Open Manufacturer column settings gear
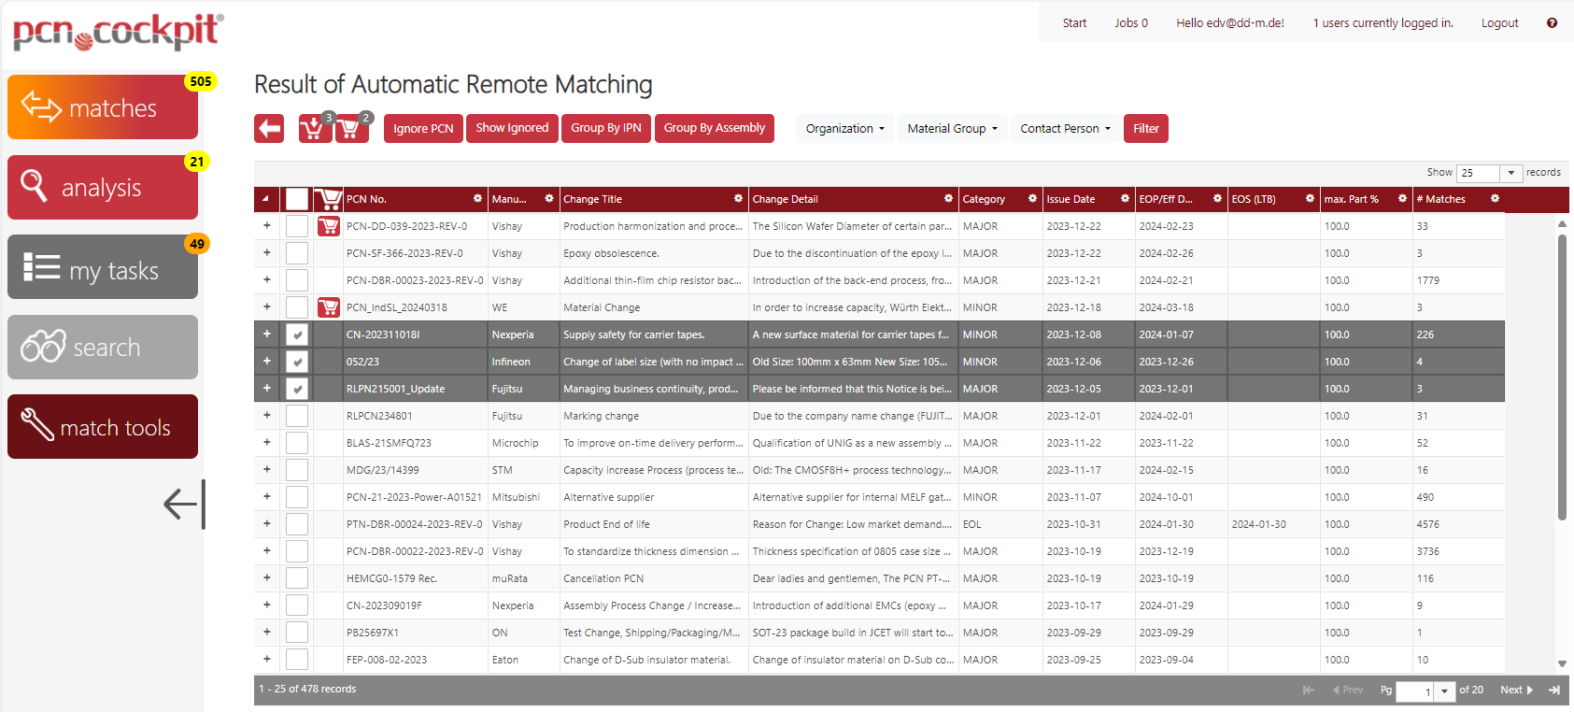Viewport: 1574px width, 712px height. click(549, 198)
